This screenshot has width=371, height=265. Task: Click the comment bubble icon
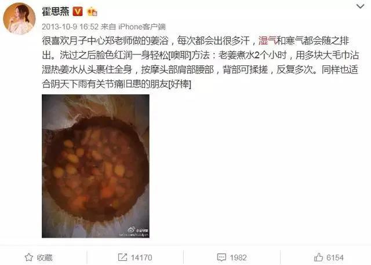(221, 257)
